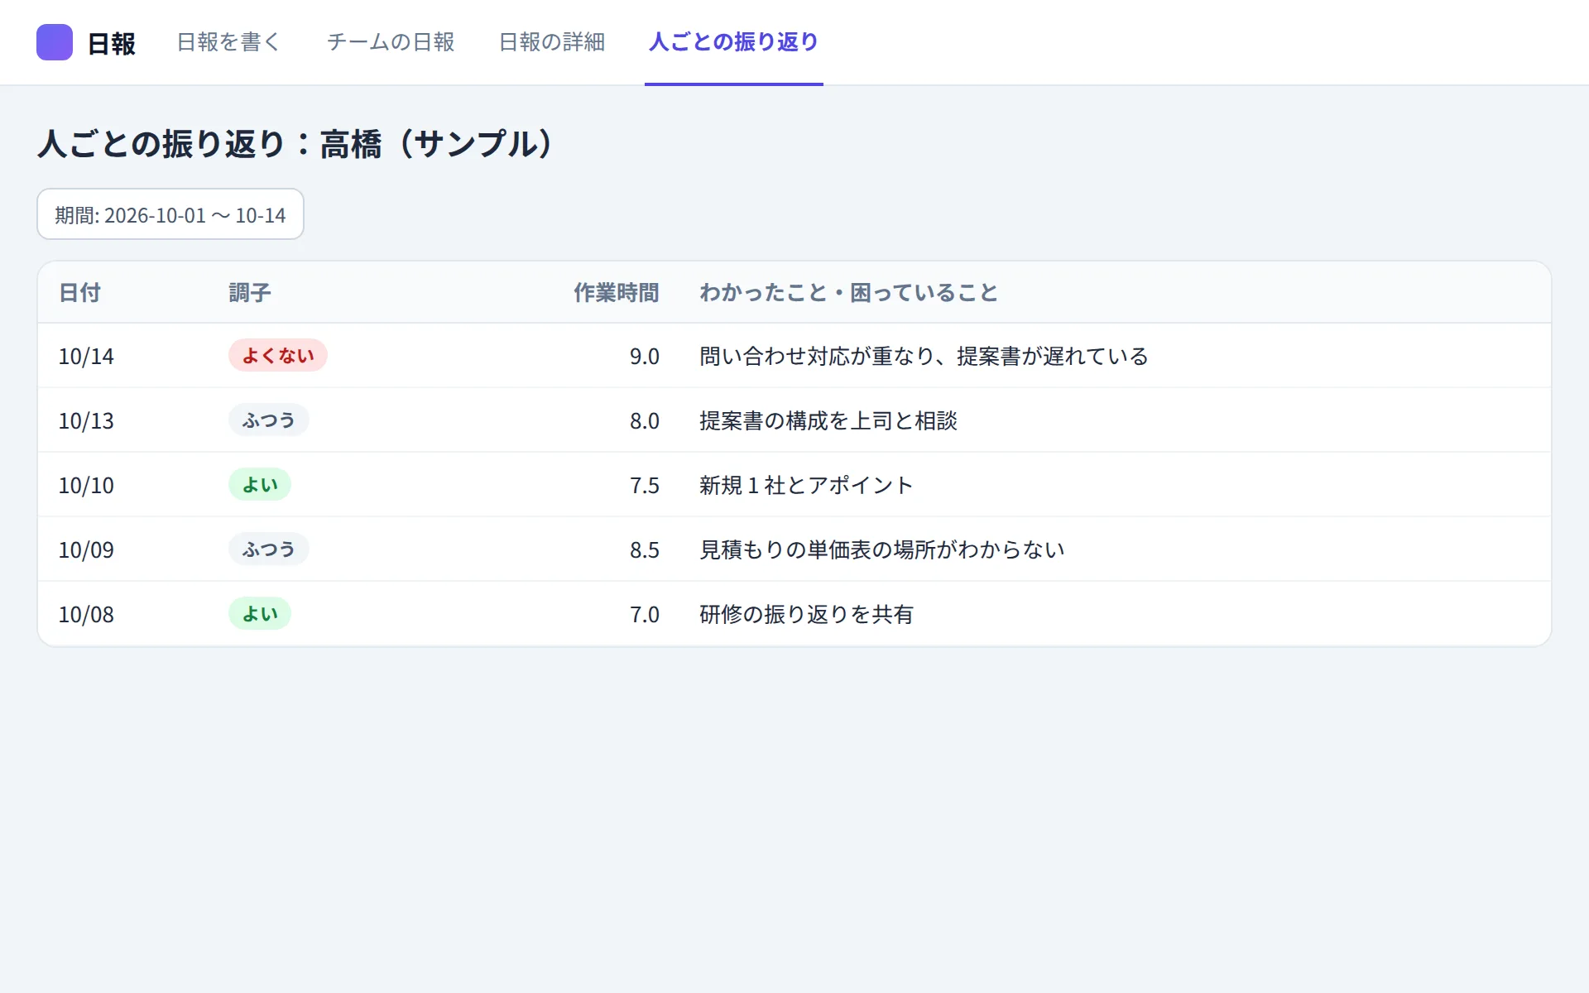Select the 10/08 date cell
Viewport: 1589px width, 993px height.
click(x=86, y=615)
